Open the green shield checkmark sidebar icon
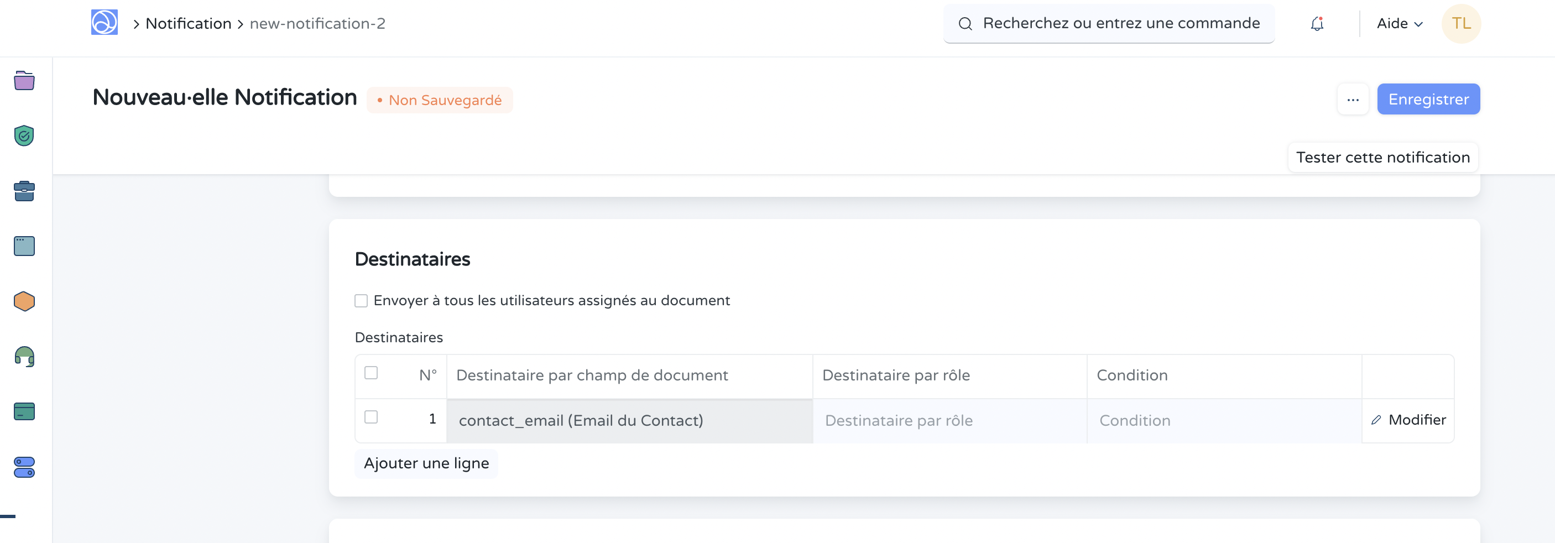This screenshot has height=543, width=1555. click(x=24, y=136)
